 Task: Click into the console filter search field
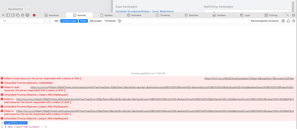click(22, 21)
